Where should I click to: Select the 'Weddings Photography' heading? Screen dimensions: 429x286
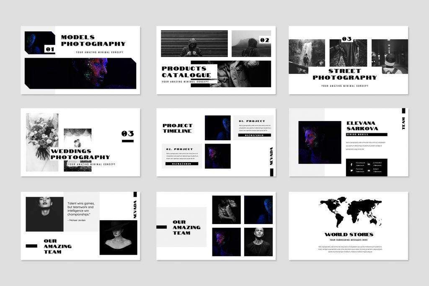point(80,154)
